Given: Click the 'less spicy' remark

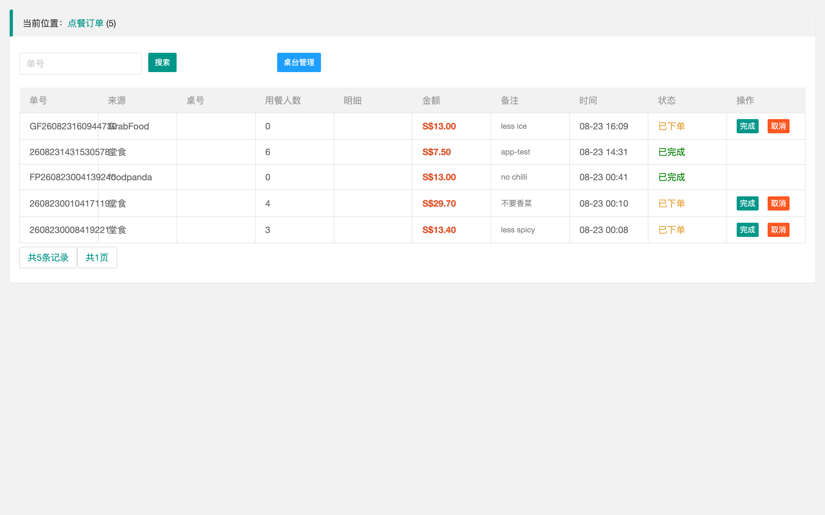Looking at the screenshot, I should (x=518, y=230).
